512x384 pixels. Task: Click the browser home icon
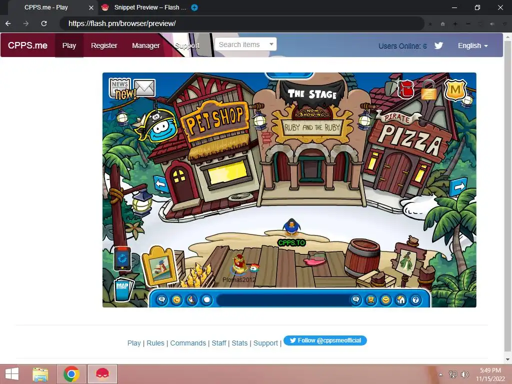(x=443, y=24)
